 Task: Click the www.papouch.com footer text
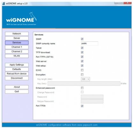pos(87,125)
